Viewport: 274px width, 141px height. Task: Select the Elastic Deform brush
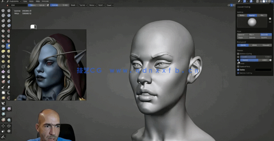3,52
